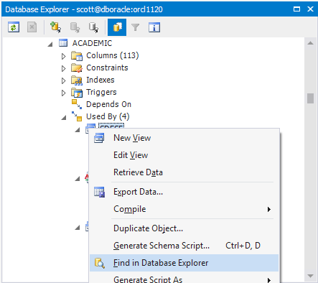Click the Columns folder icon

(77, 55)
